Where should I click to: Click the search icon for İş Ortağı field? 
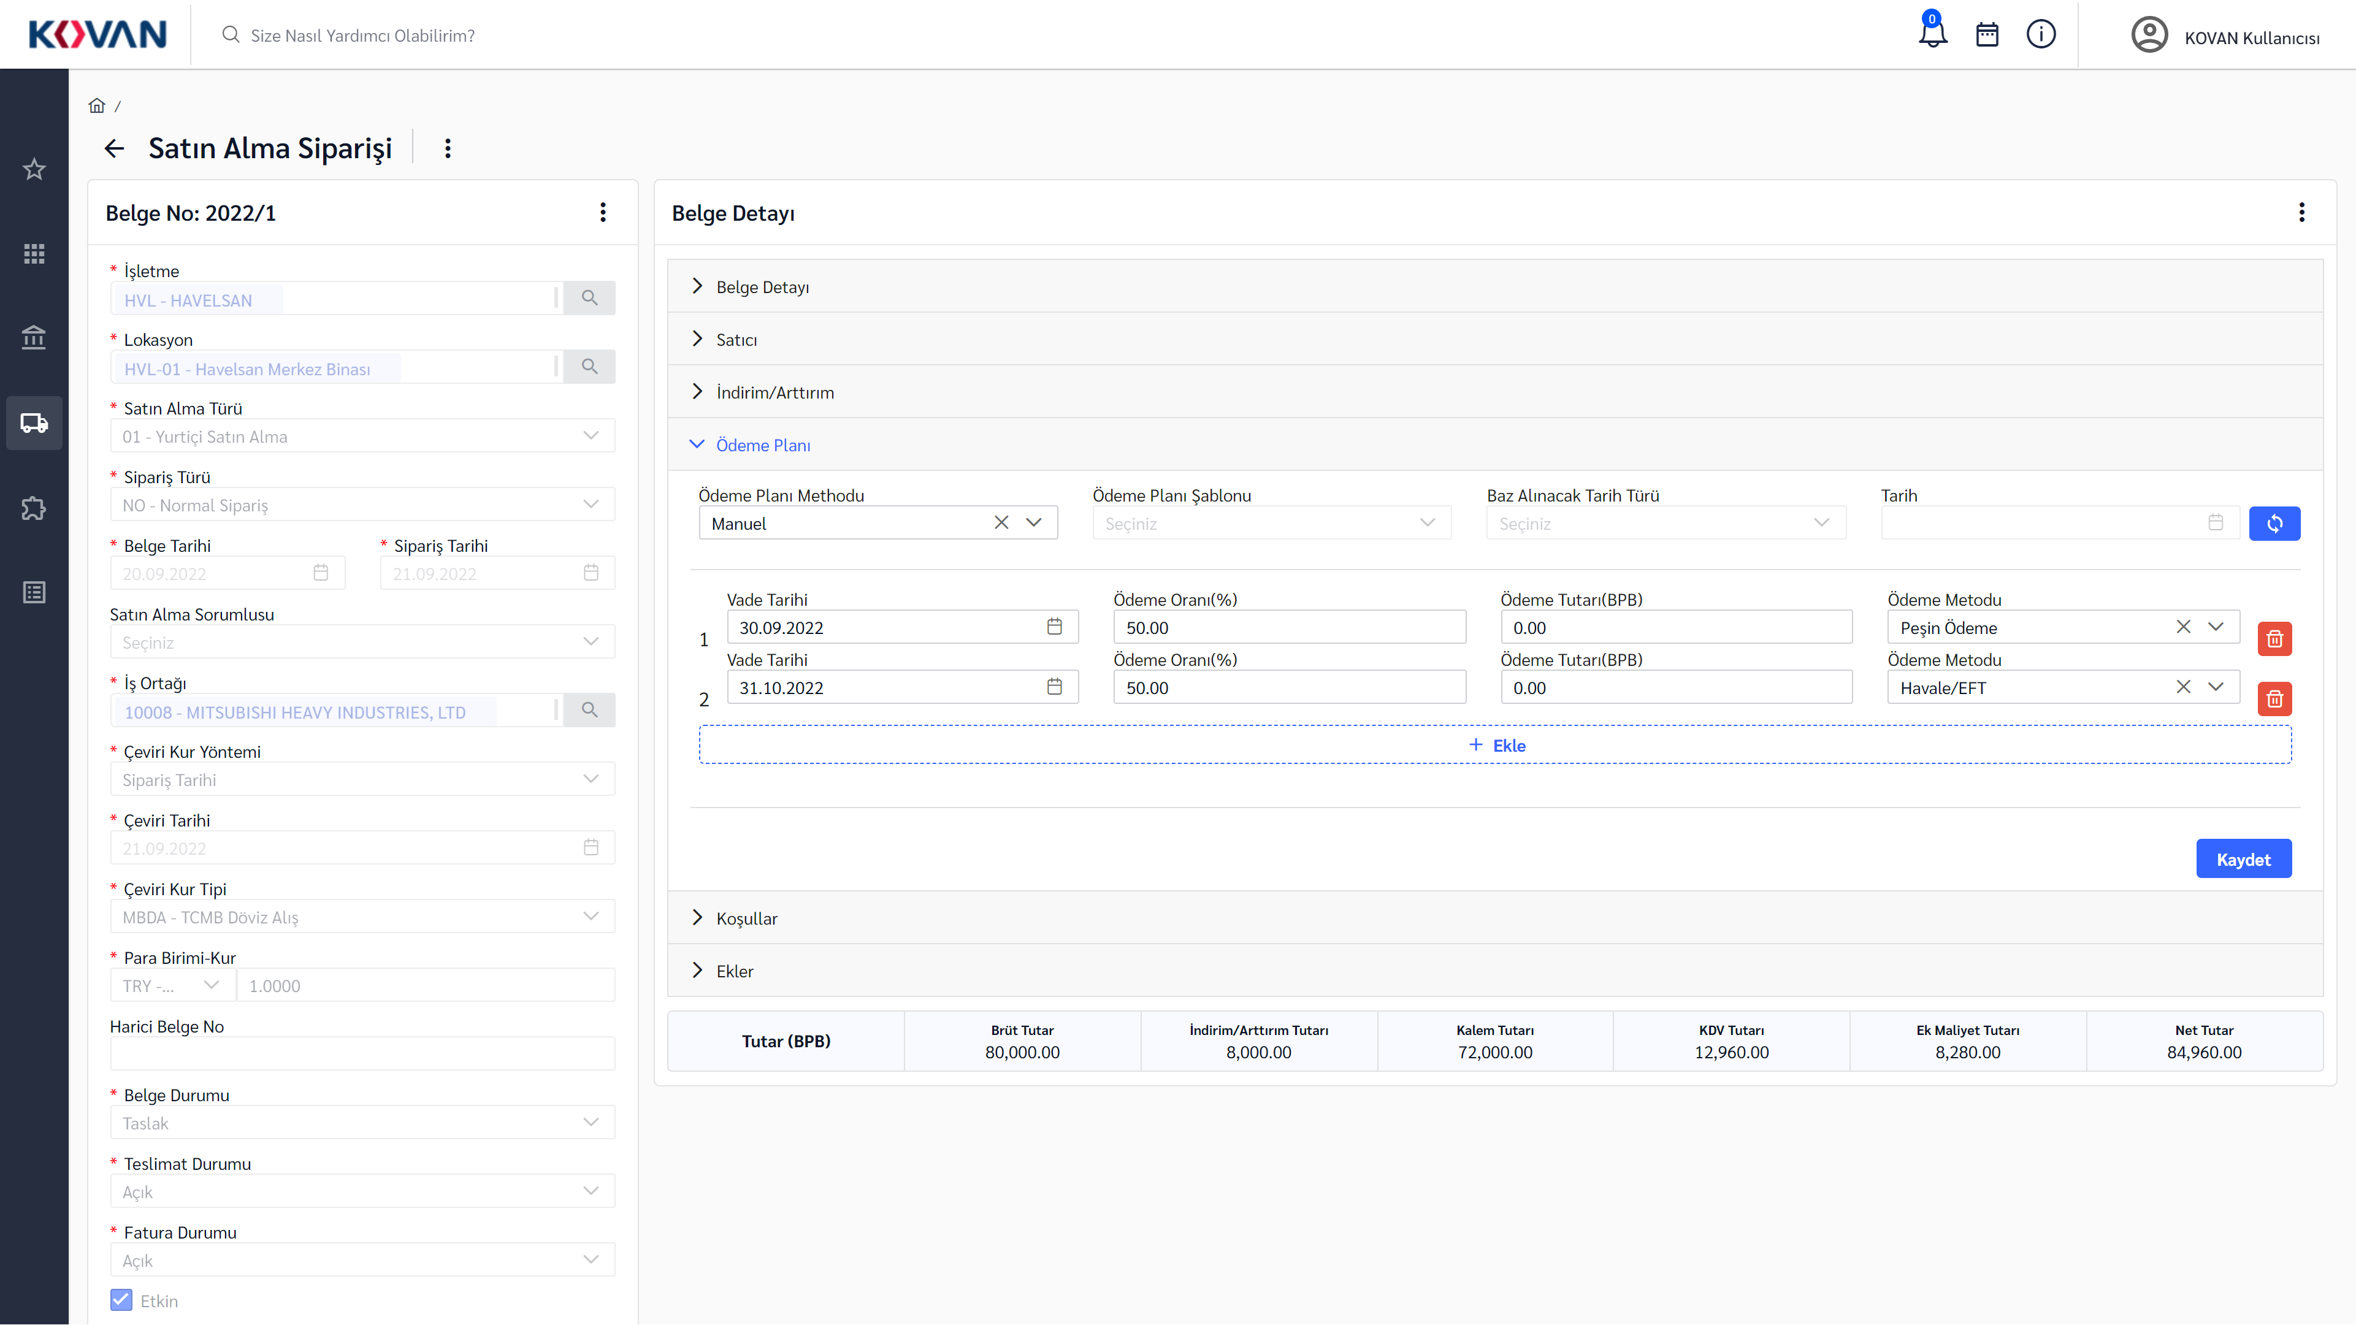click(x=589, y=709)
